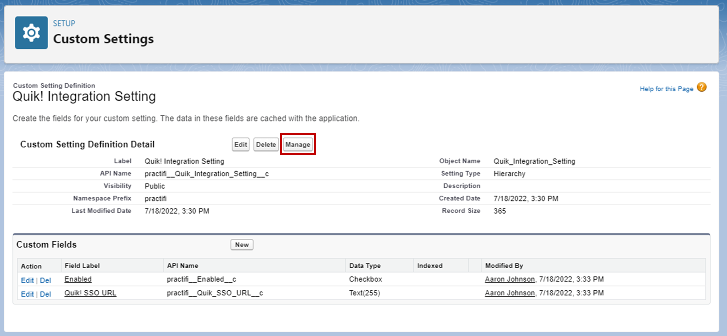Click the Text(255) data type cell
Image resolution: width=727 pixels, height=336 pixels.
(364, 293)
